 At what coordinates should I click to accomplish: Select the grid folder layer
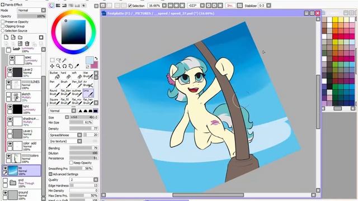(x=22, y=183)
